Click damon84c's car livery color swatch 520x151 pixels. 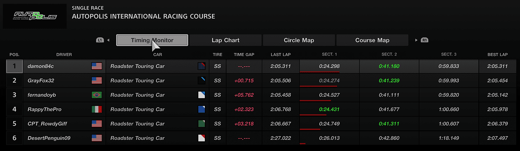coord(202,66)
